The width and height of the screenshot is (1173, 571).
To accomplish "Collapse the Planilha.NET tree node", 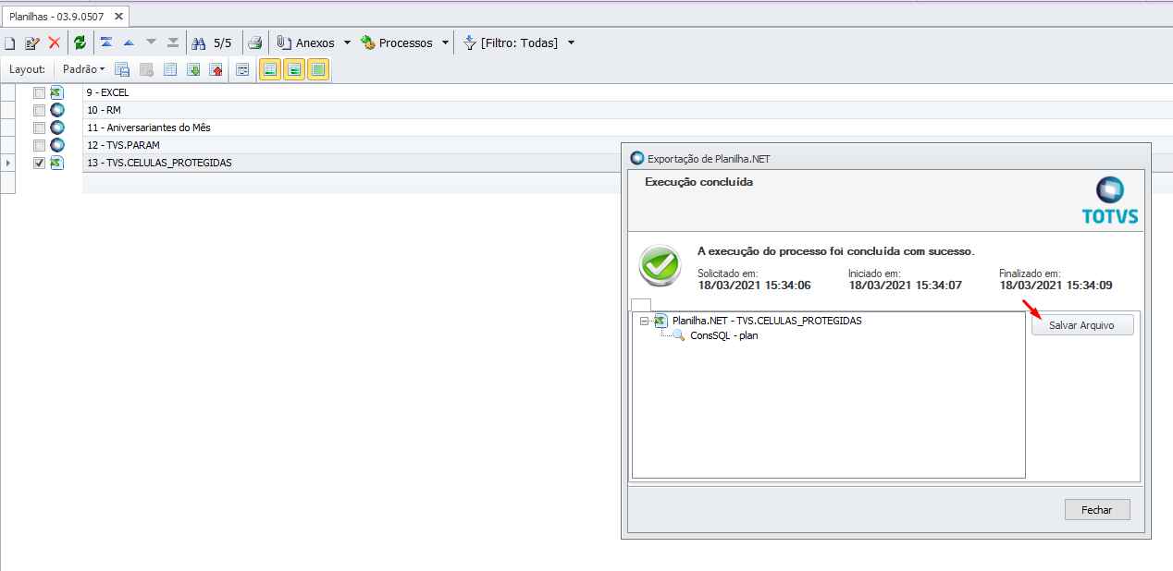I will click(x=644, y=321).
